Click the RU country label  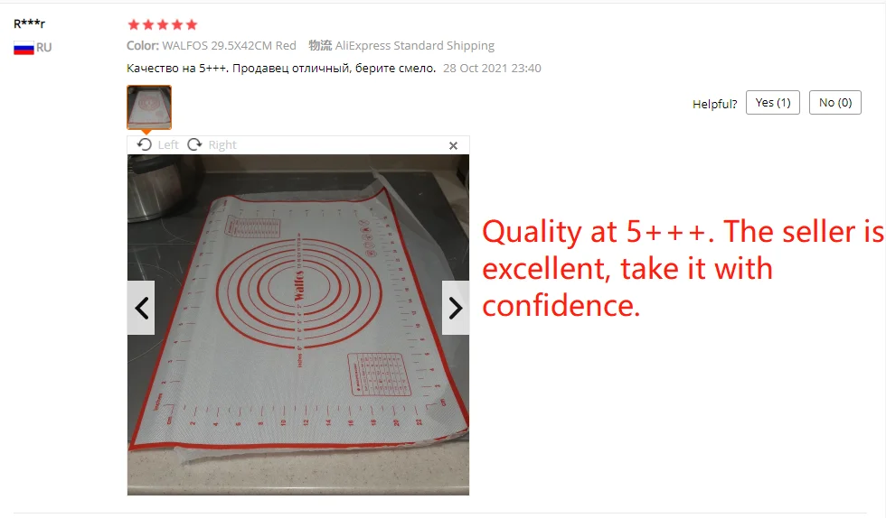(x=44, y=48)
